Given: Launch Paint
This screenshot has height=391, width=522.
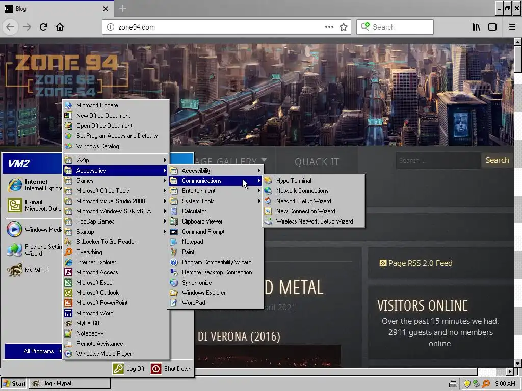Looking at the screenshot, I should pyautogui.click(x=216, y=252).
